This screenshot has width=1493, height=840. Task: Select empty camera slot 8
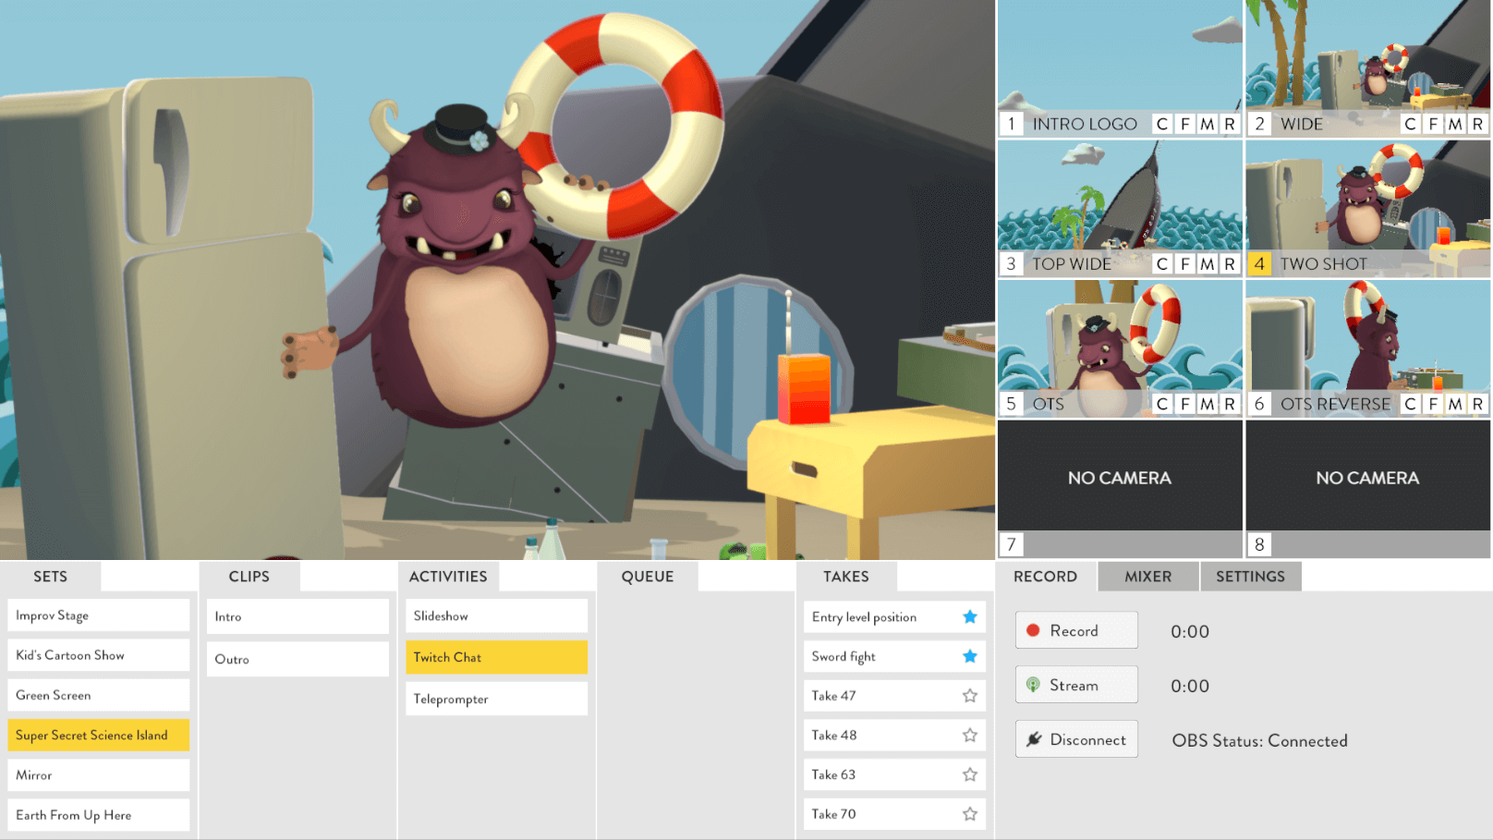pyautogui.click(x=1367, y=489)
